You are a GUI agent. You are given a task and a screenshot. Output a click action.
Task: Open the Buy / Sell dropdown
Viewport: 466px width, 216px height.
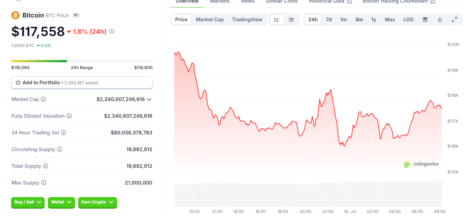[28, 202]
